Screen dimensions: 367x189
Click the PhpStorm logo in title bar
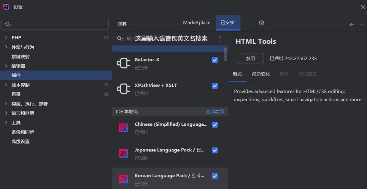6,7
